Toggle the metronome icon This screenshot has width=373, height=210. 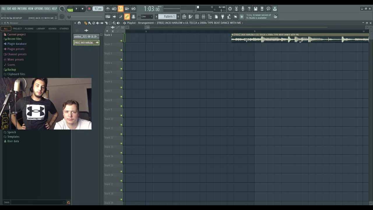tap(108, 9)
